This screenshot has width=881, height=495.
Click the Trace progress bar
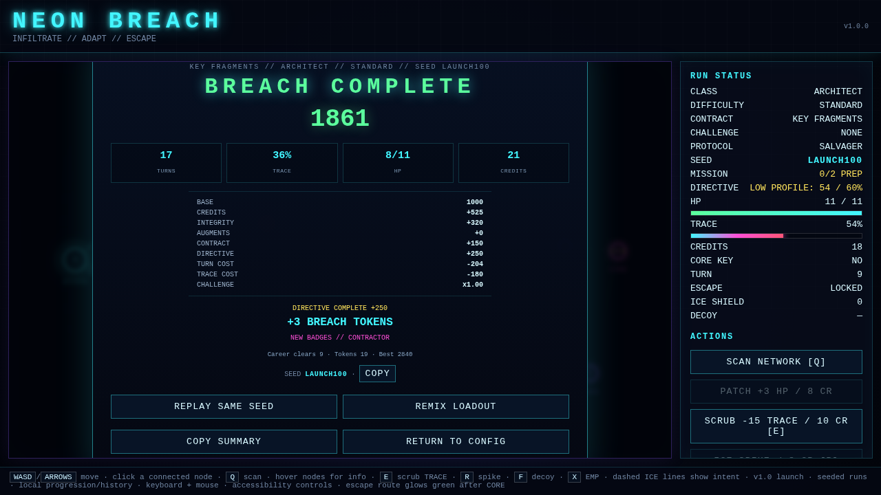coord(776,236)
